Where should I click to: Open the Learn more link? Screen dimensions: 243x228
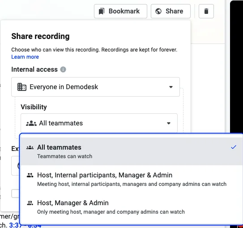[25, 57]
